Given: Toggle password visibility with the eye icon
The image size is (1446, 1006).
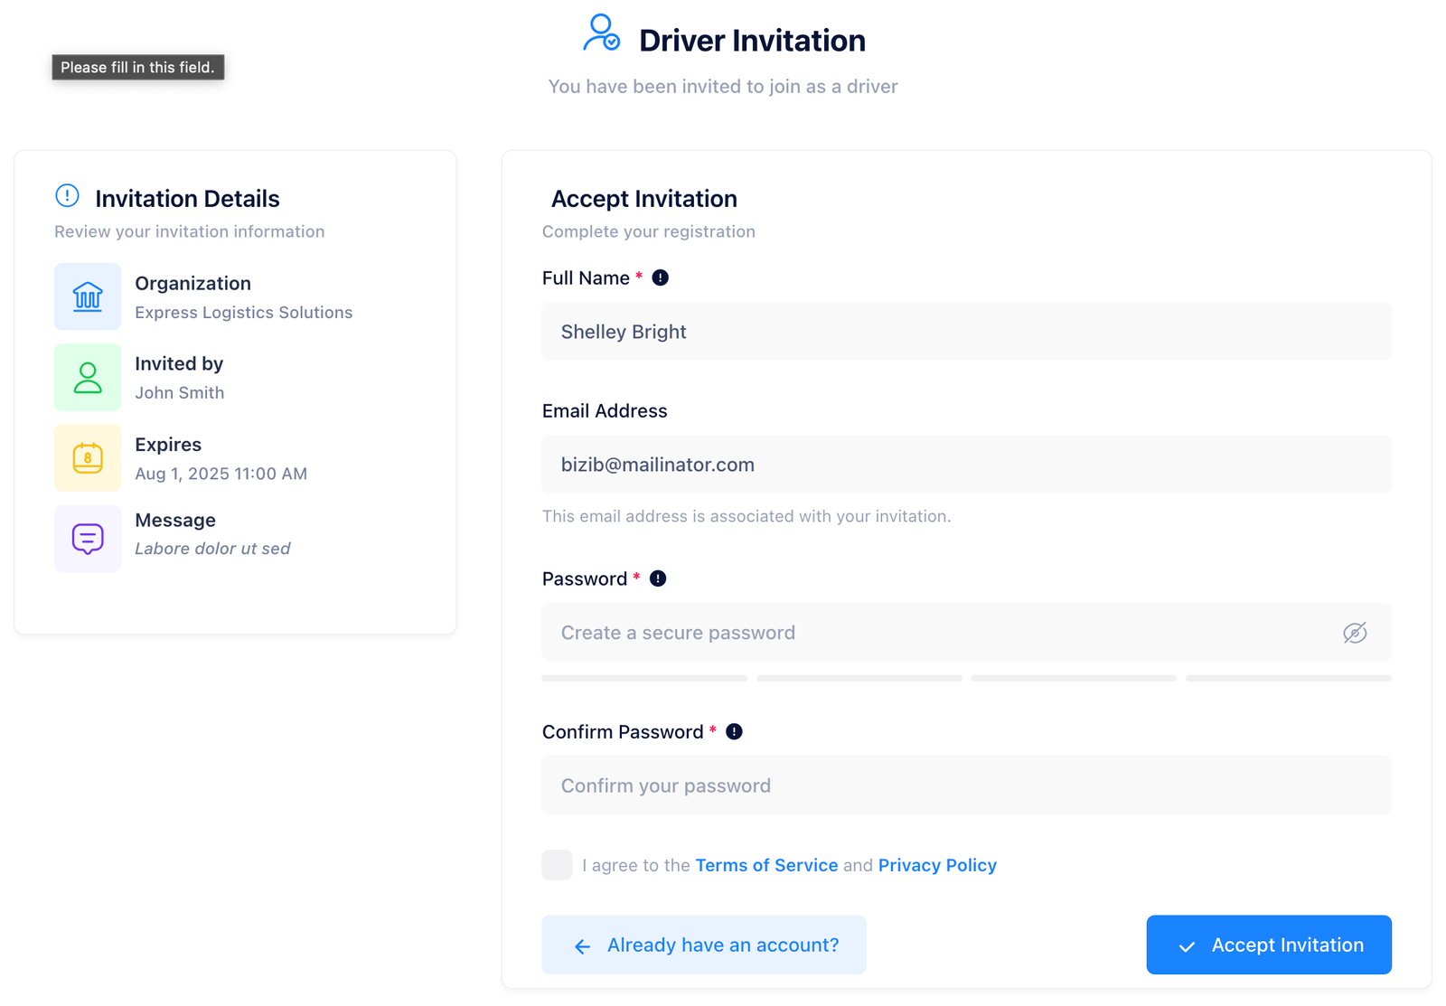Looking at the screenshot, I should click(x=1355, y=633).
